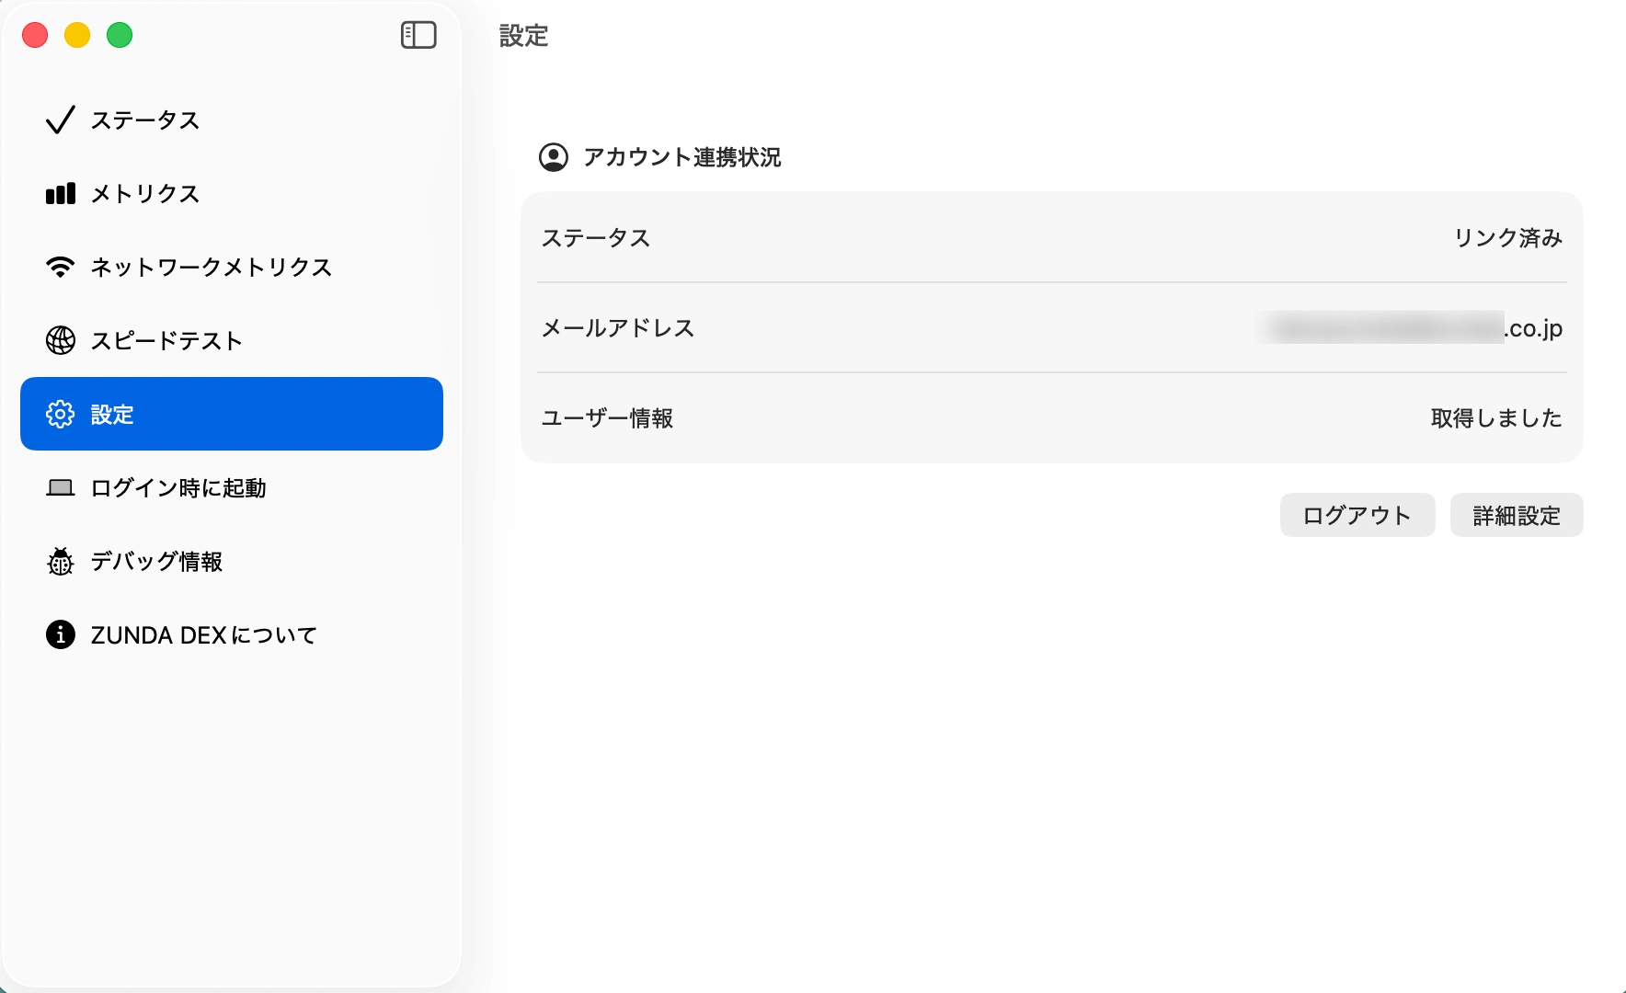Image resolution: width=1626 pixels, height=993 pixels.
Task: Click the メトリクス bar chart icon
Action: (x=61, y=194)
